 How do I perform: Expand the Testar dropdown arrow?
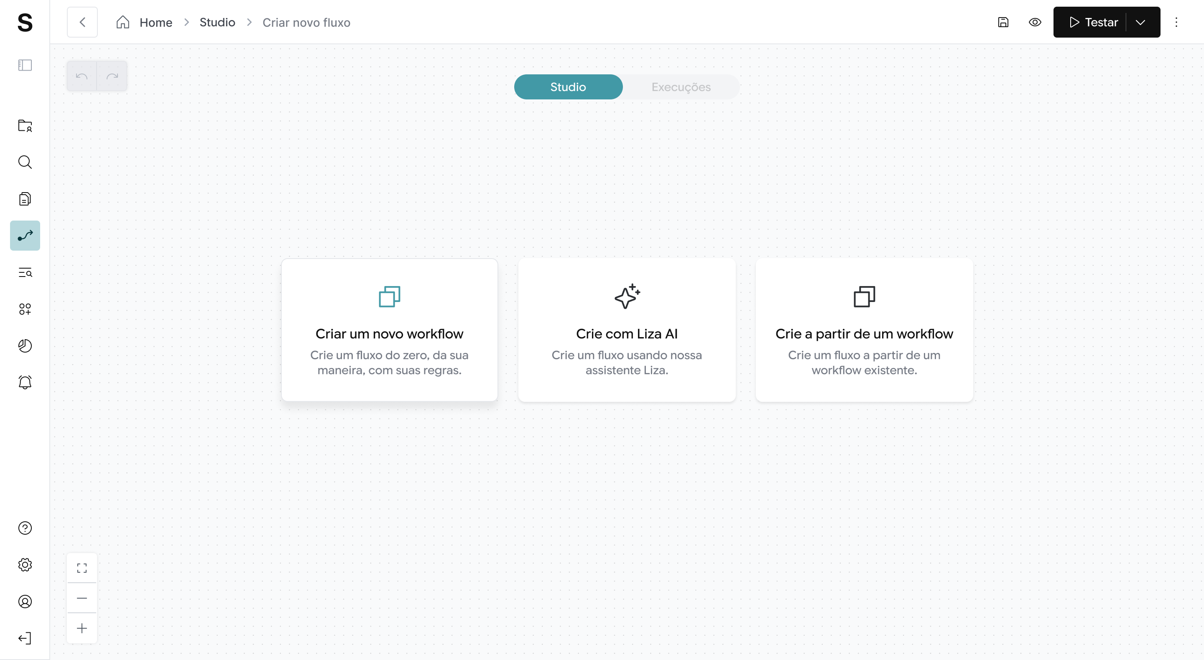(1140, 22)
